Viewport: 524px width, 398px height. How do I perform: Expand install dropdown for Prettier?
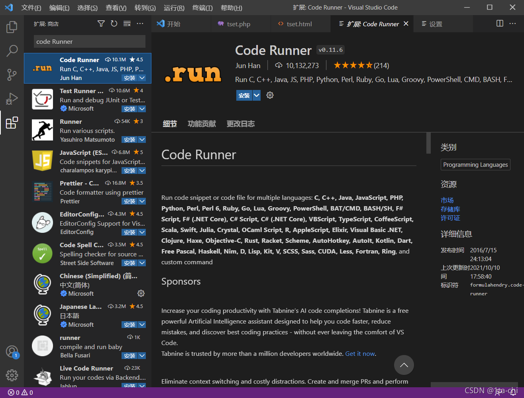coord(142,201)
